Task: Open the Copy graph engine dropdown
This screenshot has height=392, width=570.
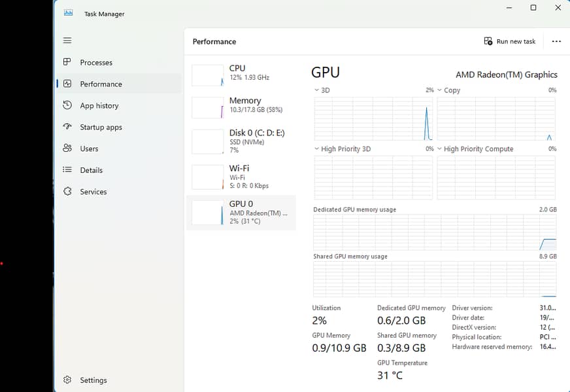Action: pos(440,90)
